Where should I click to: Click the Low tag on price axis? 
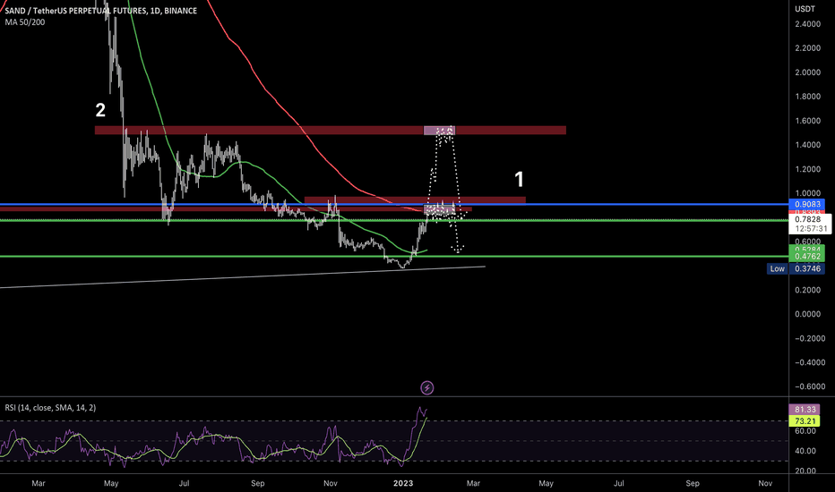pyautogui.click(x=777, y=268)
